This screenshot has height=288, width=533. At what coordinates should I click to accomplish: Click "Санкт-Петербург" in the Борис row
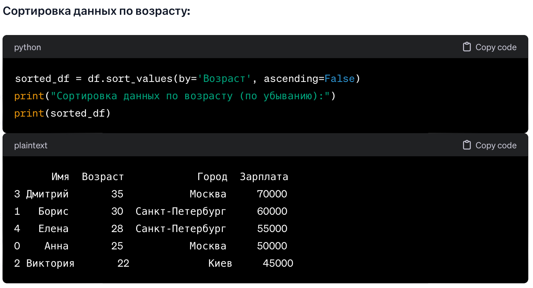click(181, 211)
